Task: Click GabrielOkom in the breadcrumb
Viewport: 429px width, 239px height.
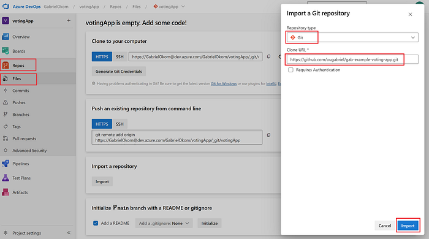Action: point(56,7)
